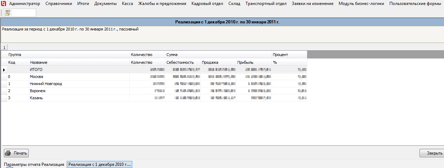Open the Кадровый отдел menu
444x168 pixels.
tap(207, 4)
